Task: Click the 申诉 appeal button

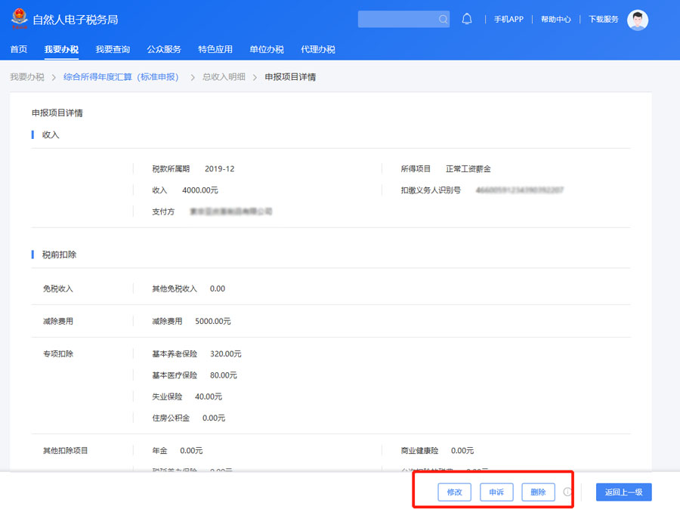Action: 496,492
